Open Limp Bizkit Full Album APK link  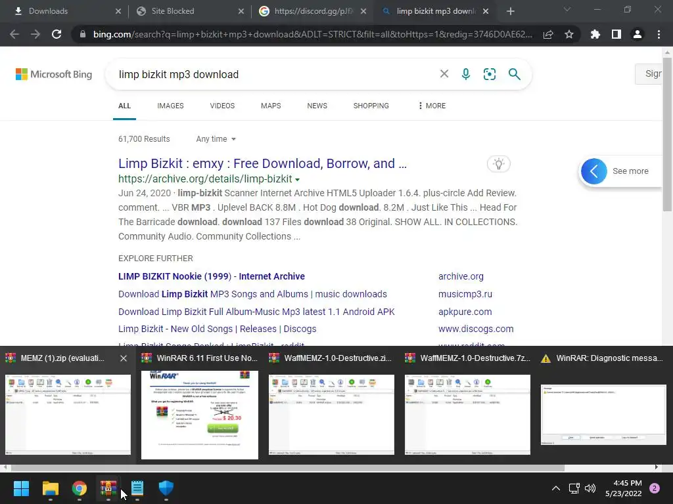[x=256, y=312]
